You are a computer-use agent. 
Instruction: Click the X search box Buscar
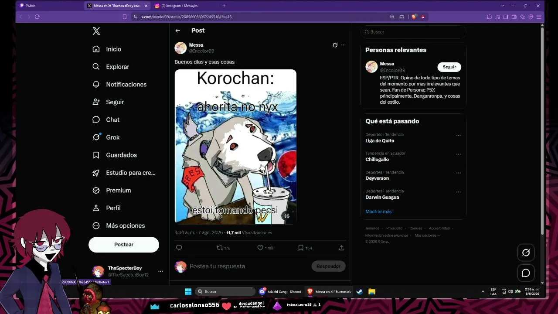coord(413,32)
